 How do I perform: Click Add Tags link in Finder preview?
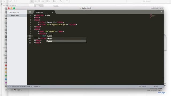[162, 93]
